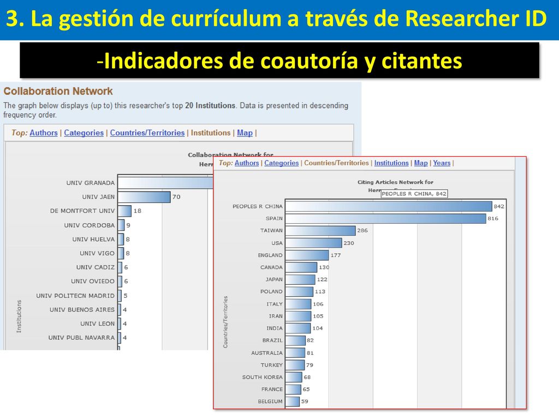Click the UNIV GRANADA bar

click(165, 183)
